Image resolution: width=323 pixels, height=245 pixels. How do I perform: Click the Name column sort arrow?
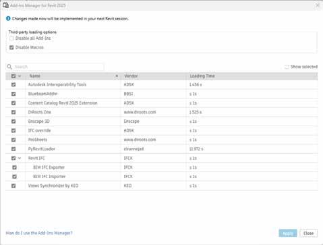117,76
